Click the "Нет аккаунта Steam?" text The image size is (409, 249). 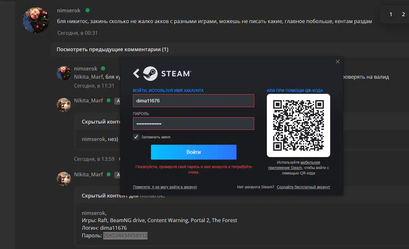point(255,187)
